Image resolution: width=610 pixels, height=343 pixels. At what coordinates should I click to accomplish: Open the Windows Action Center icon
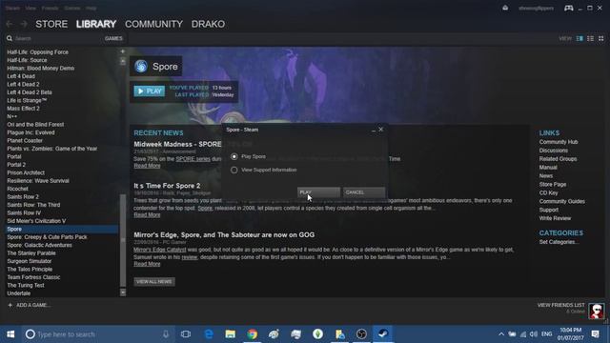pyautogui.click(x=595, y=334)
